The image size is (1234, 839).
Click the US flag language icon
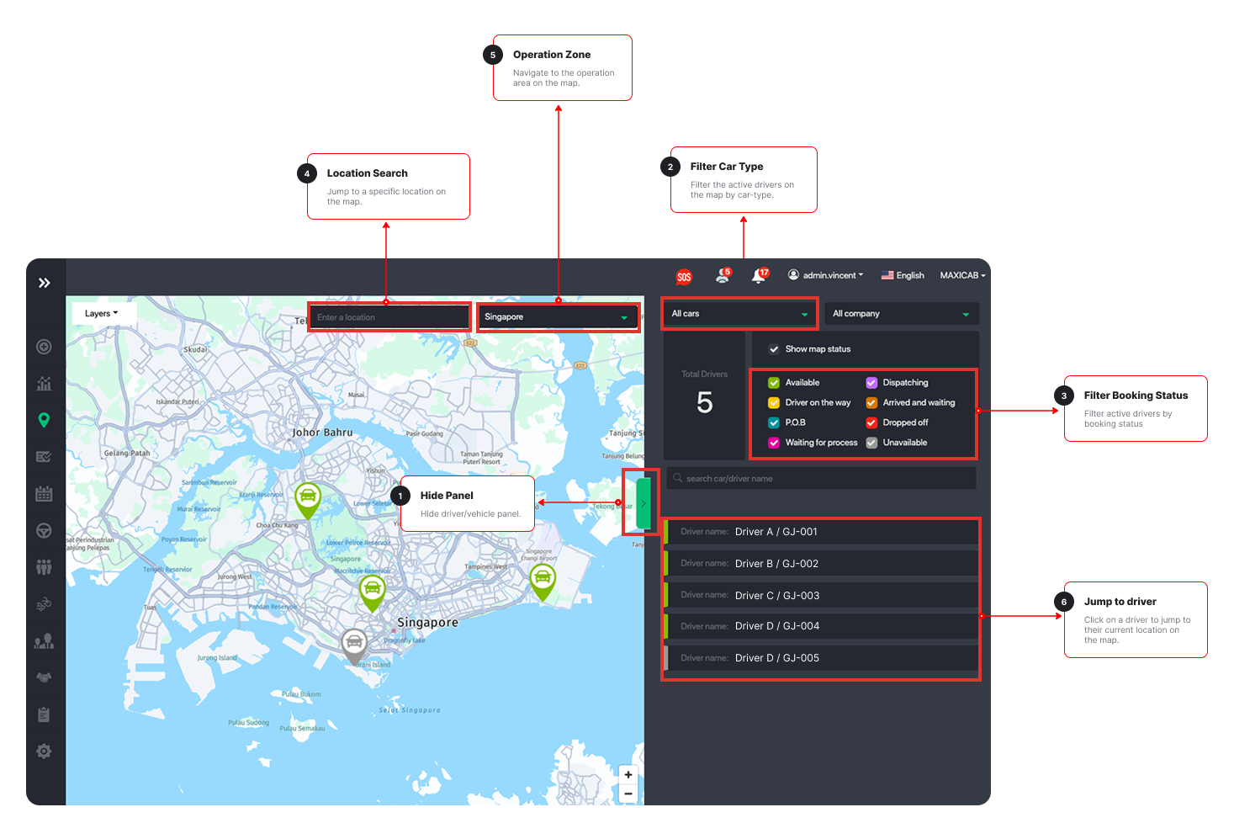click(887, 275)
